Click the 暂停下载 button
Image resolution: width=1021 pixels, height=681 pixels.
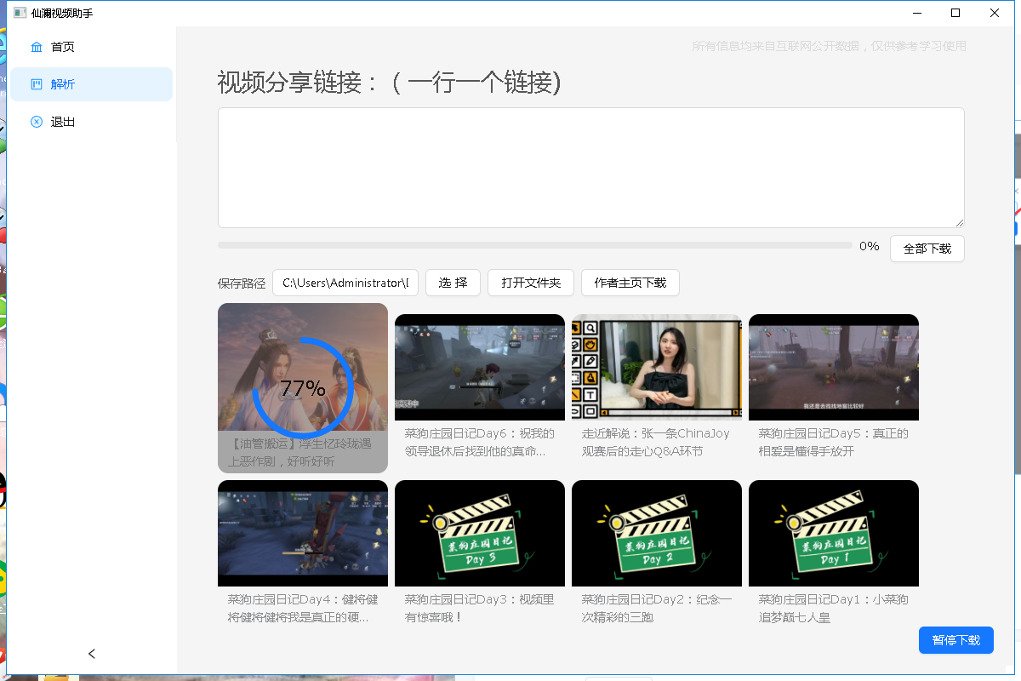tap(956, 640)
